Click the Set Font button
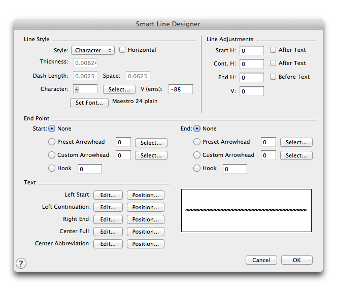The width and height of the screenshot is (337, 290). pyautogui.click(x=89, y=103)
